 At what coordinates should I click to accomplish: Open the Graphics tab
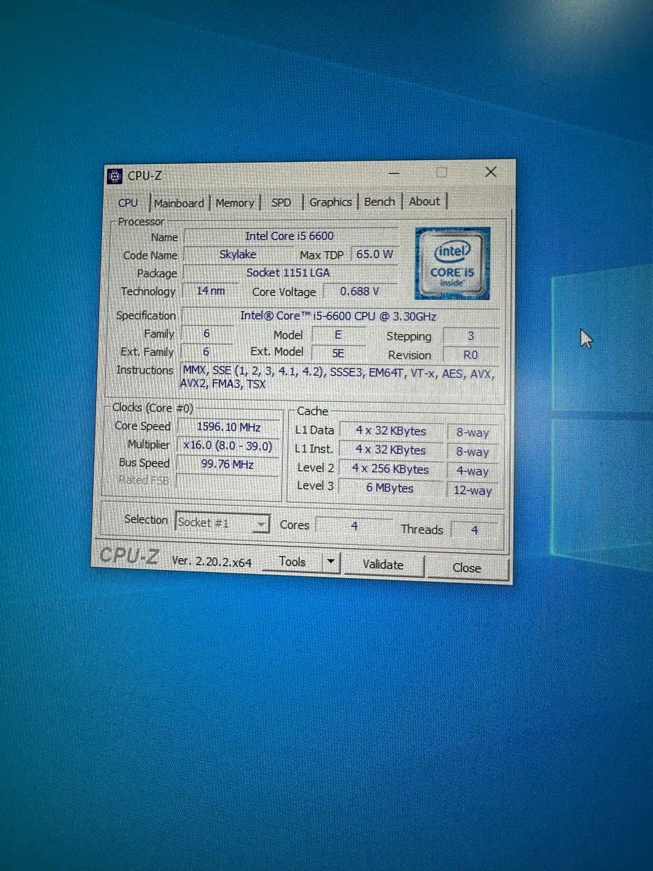point(331,202)
